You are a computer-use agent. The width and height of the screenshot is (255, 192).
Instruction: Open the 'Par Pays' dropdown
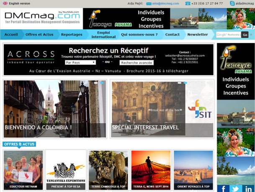point(80,62)
